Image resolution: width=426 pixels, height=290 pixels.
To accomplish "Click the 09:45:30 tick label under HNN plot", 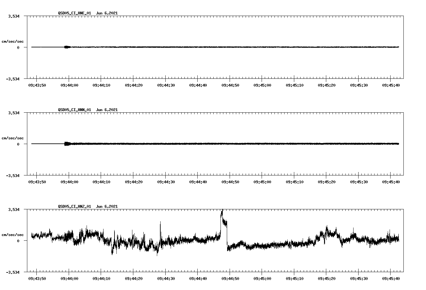I will tap(359, 182).
